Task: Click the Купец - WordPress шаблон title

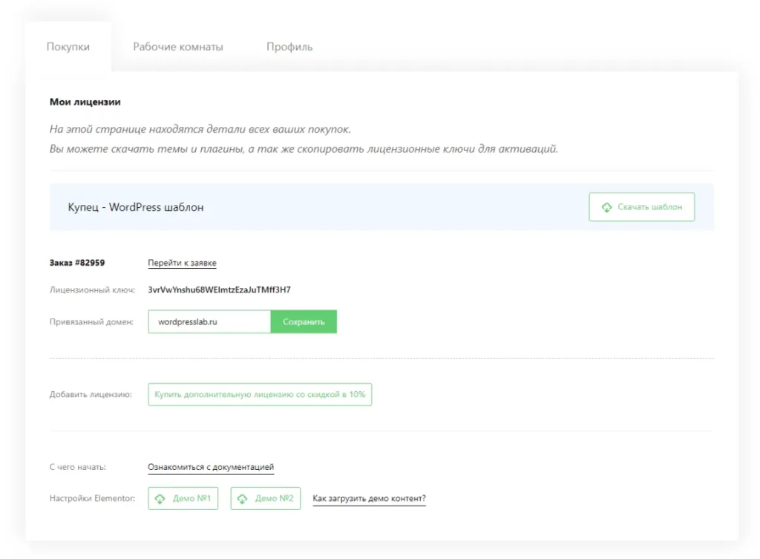Action: (136, 207)
